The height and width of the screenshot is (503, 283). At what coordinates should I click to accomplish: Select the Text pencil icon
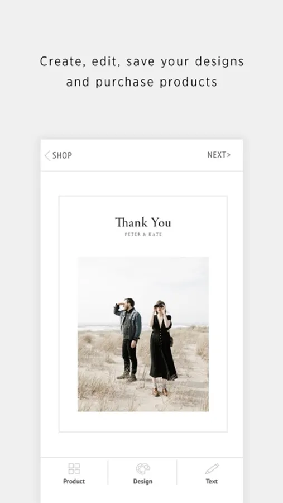point(212,469)
